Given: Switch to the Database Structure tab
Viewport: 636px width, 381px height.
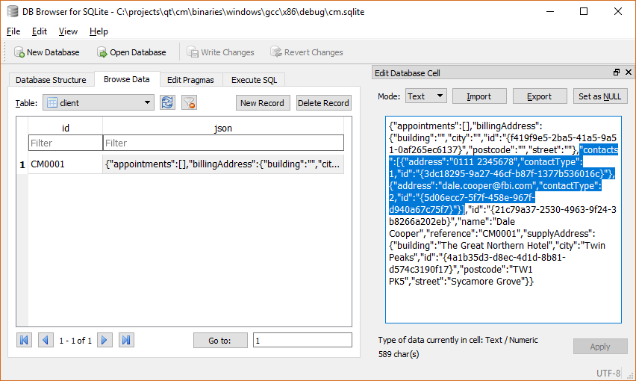Looking at the screenshot, I should pyautogui.click(x=51, y=80).
